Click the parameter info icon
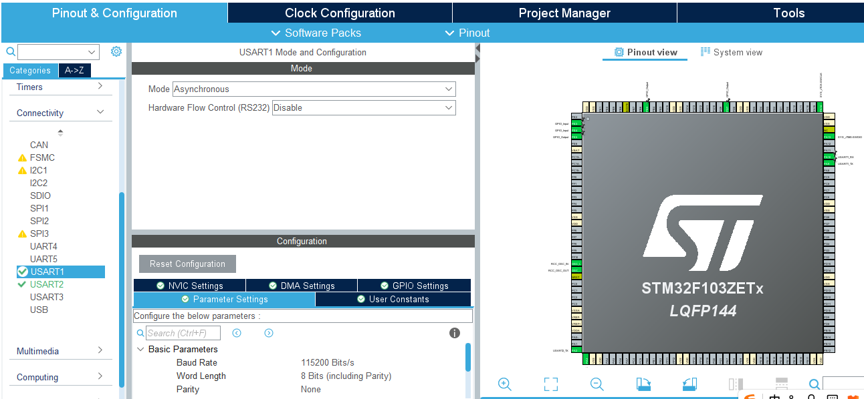 tap(455, 333)
